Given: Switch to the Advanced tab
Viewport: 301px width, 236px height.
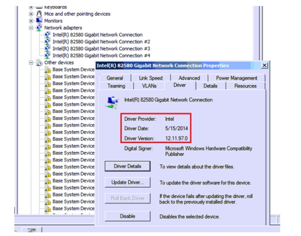Looking at the screenshot, I should click(x=189, y=78).
